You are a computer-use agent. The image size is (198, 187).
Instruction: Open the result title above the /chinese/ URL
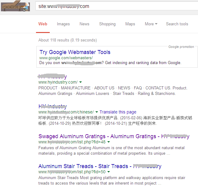[x=52, y=106]
